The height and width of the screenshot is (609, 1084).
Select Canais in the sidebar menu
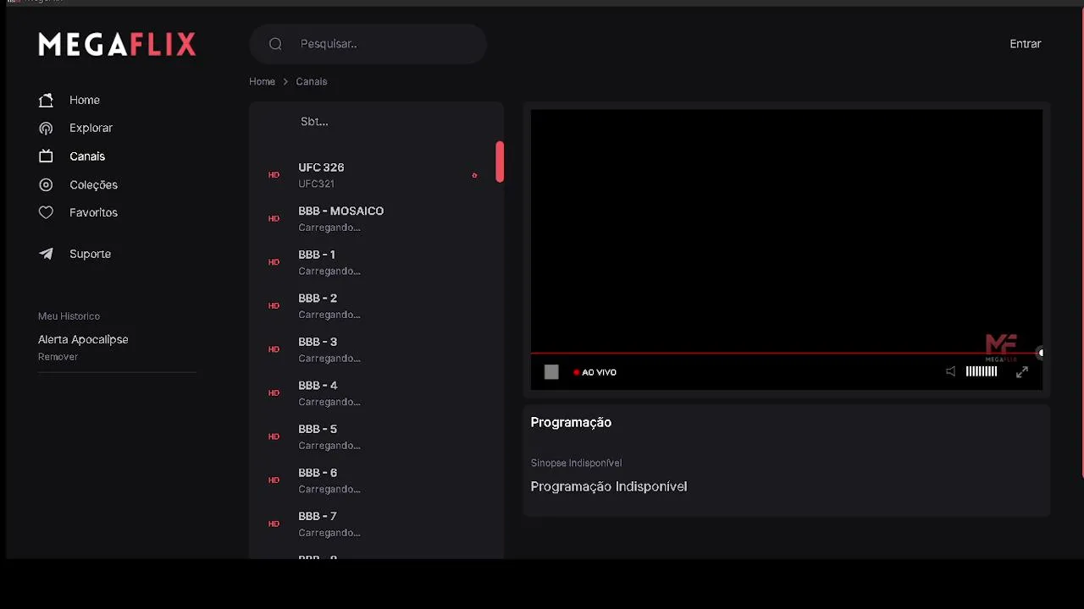pos(87,156)
